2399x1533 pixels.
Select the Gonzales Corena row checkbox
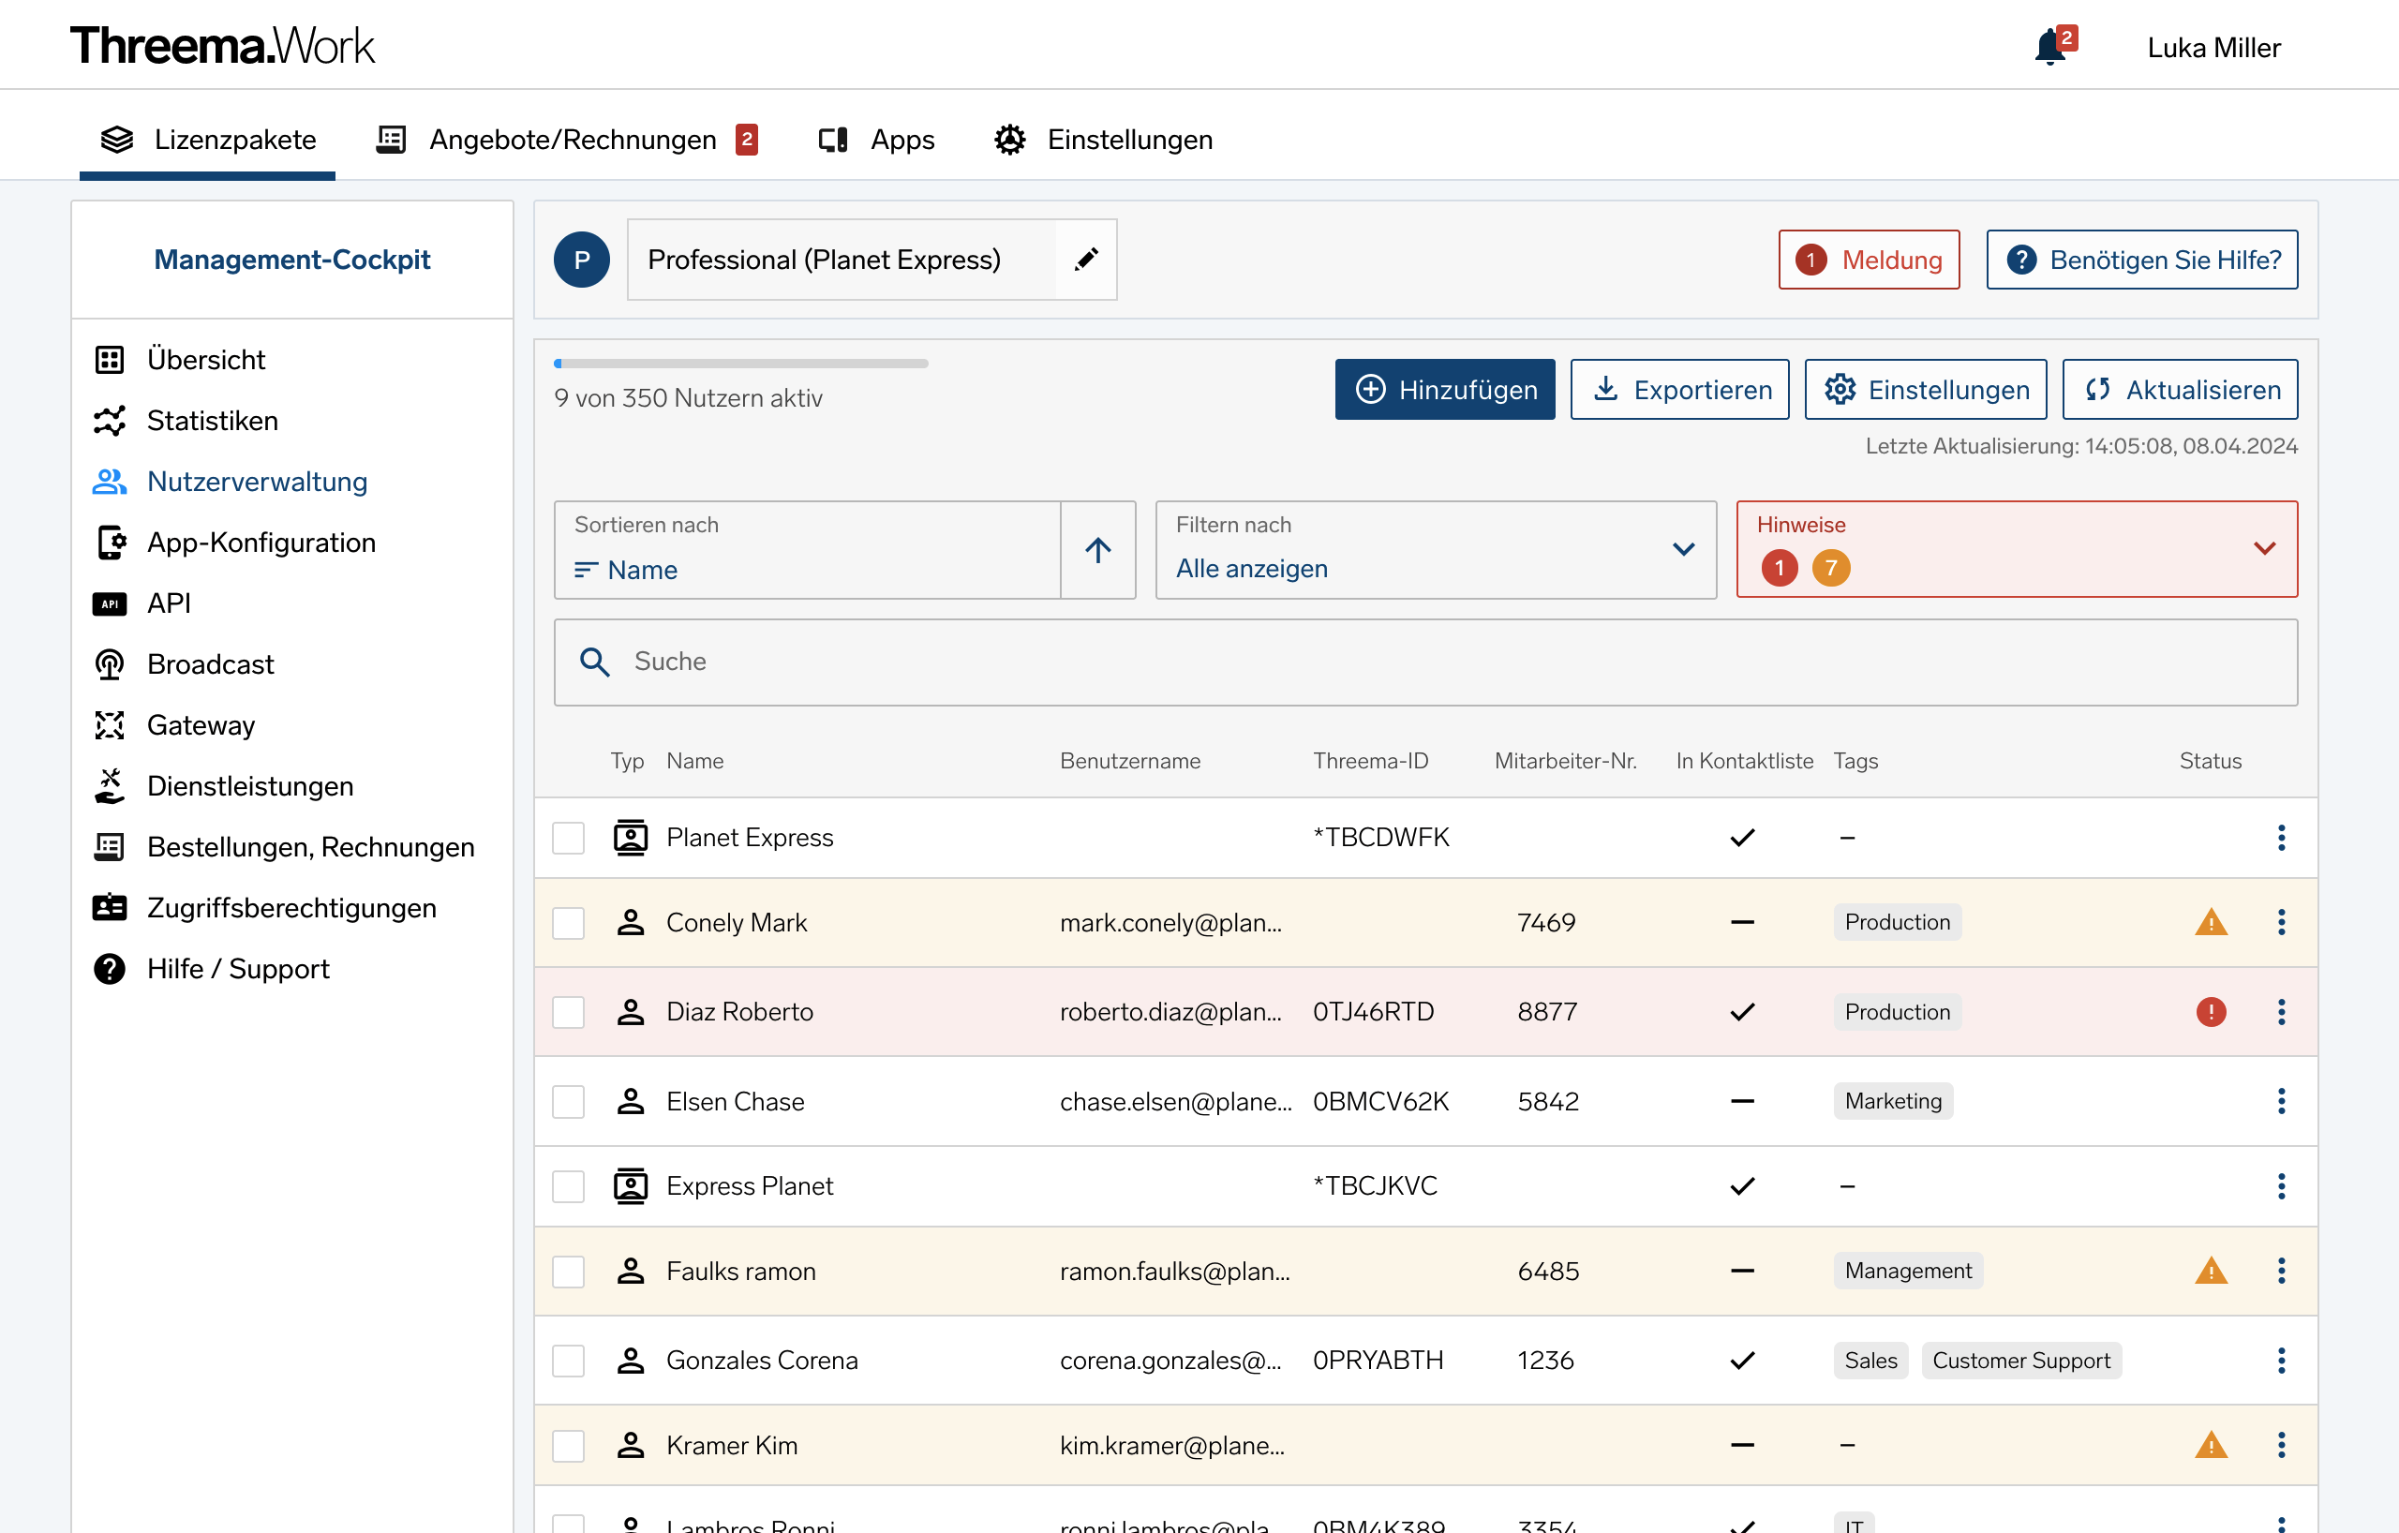569,1361
